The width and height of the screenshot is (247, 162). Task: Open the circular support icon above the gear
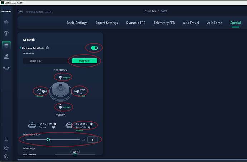coord(6,148)
